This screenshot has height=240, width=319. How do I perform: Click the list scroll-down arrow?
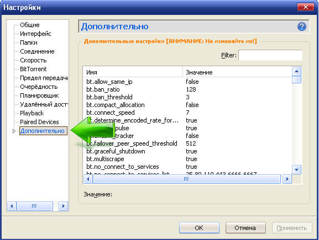click(x=296, y=169)
